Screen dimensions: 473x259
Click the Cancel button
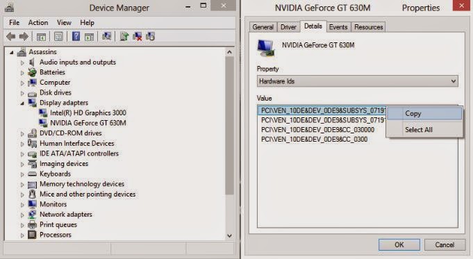point(445,244)
